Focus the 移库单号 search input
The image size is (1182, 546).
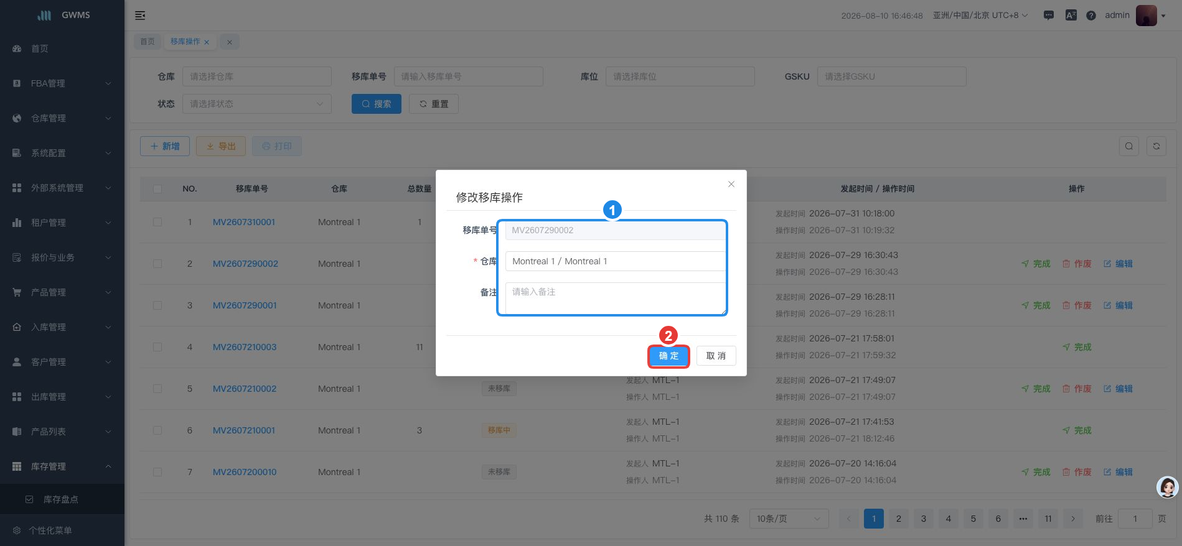tap(469, 76)
